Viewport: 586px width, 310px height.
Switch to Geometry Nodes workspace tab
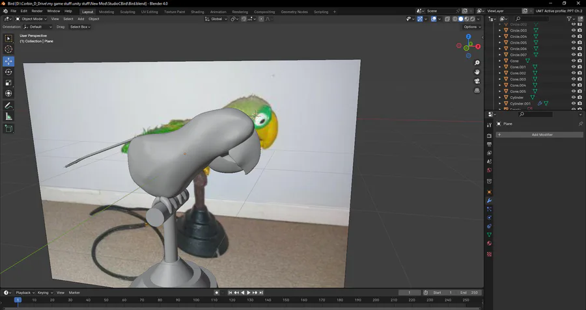(294, 12)
